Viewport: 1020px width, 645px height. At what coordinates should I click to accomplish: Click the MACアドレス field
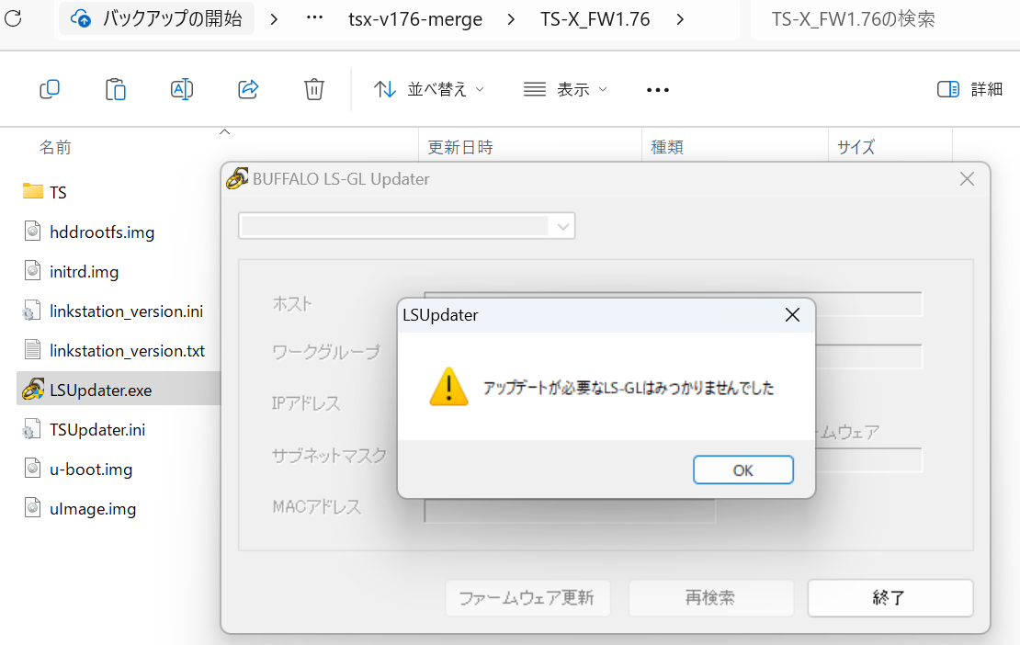(x=570, y=511)
